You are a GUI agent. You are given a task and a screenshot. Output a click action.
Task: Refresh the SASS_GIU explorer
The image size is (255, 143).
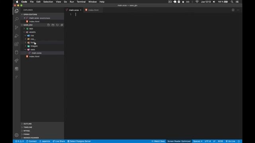click(x=57, y=25)
